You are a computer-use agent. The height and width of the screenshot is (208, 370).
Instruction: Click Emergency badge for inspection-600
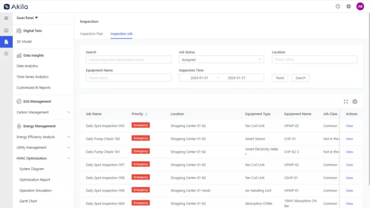click(x=141, y=203)
